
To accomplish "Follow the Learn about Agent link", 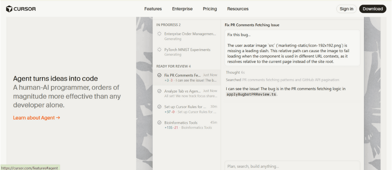I will [x=37, y=118].
